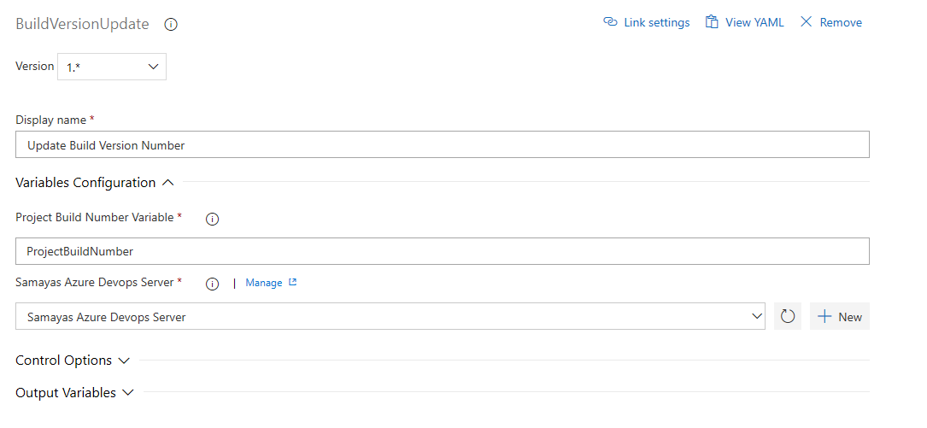Show info for Project Build Number Variable
927x428 pixels.
coord(213,219)
